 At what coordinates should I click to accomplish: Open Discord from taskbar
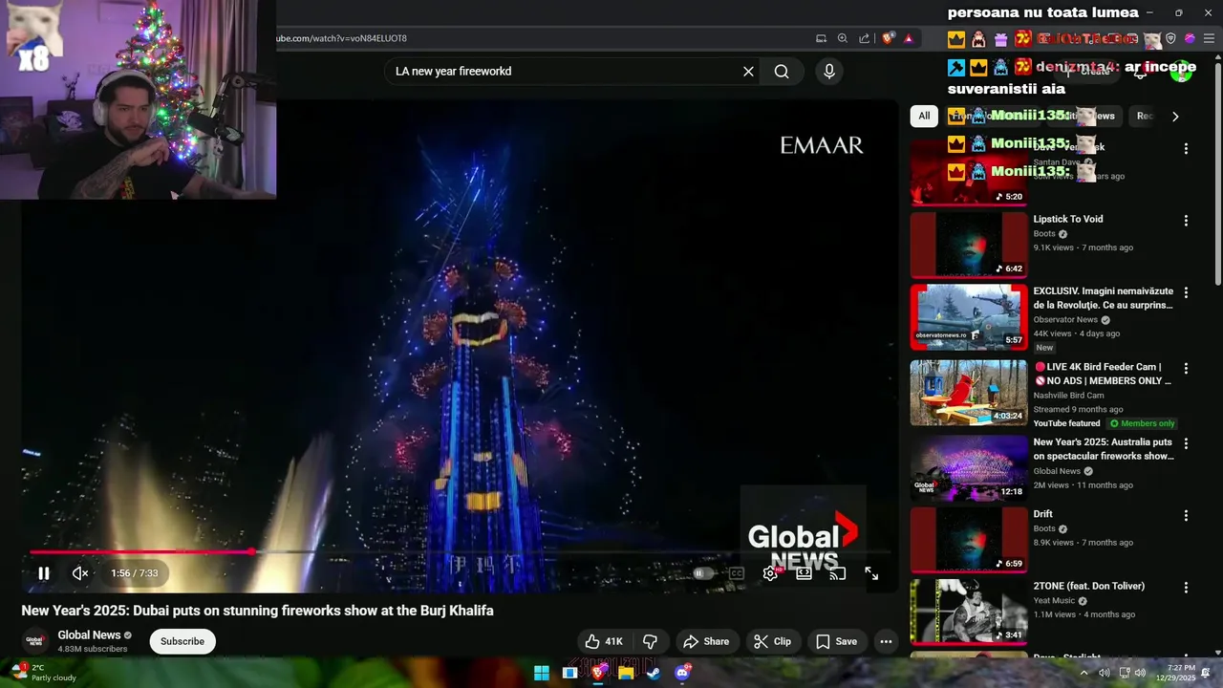point(682,673)
